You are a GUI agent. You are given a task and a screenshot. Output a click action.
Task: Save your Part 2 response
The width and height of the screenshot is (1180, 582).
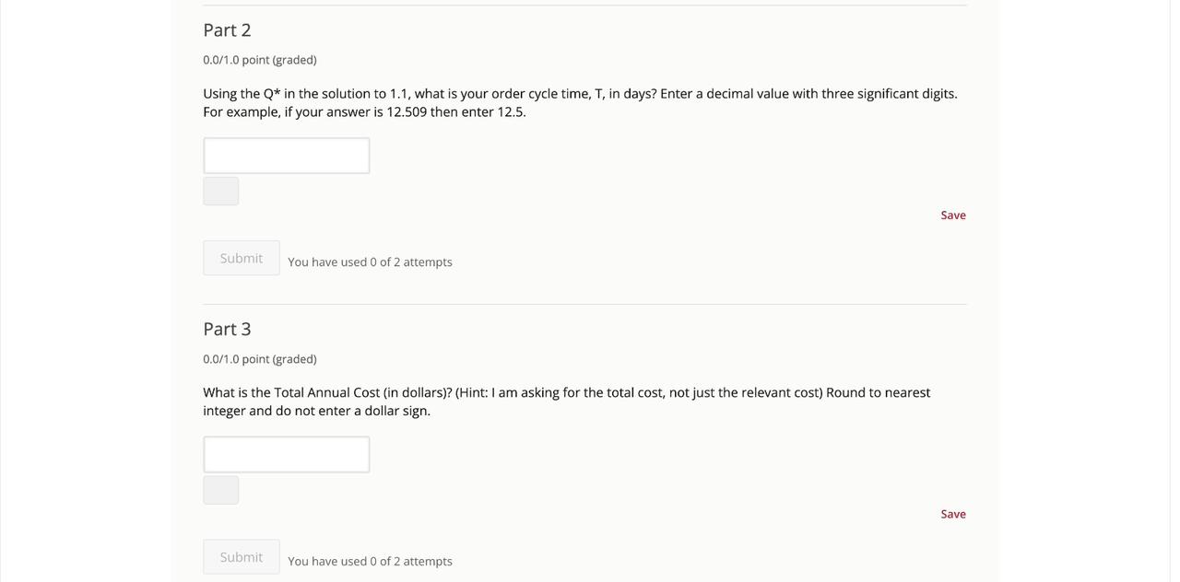click(953, 215)
